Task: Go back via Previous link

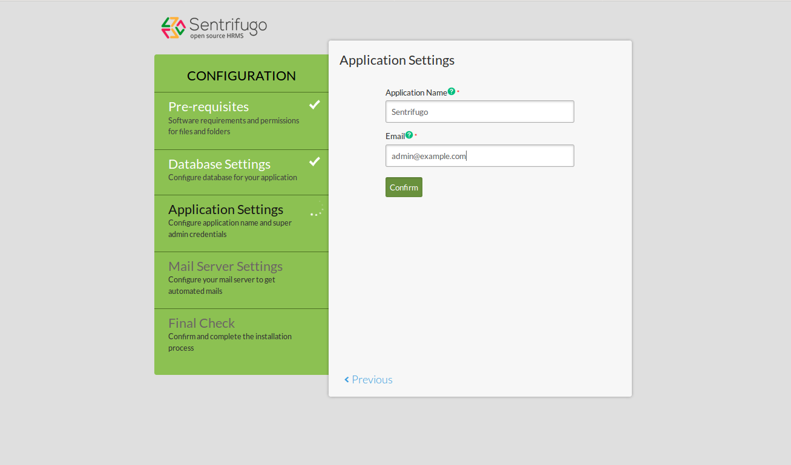Action: (368, 379)
